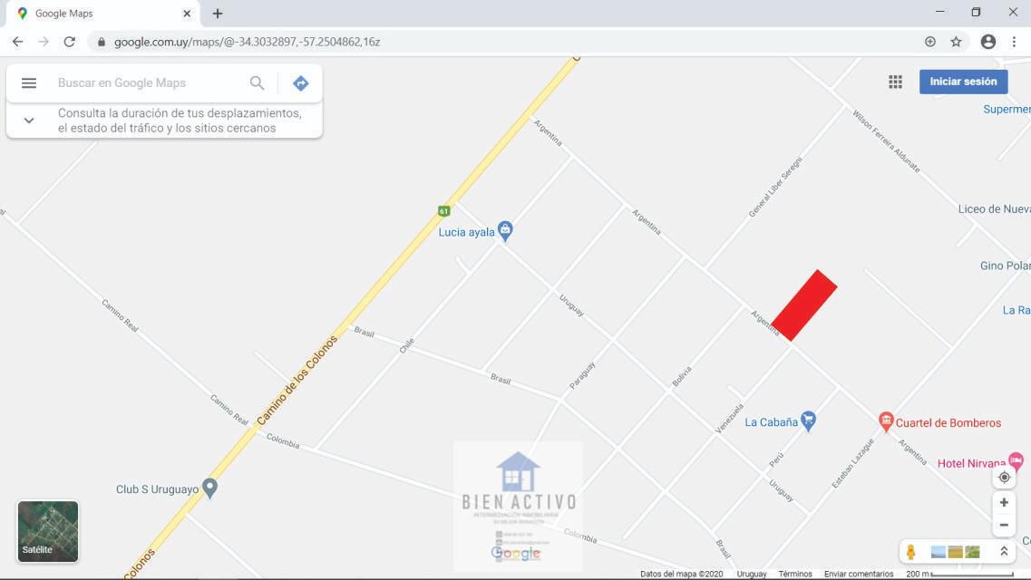Click the Cuartel de Bomberos marker
This screenshot has height=580, width=1031.
[x=886, y=421]
